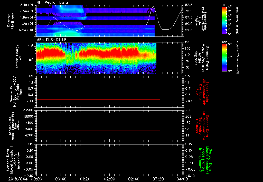This screenshot has height=182, width=263.
Task: Click the "DEF" color bar caption
Action: pos(224,42)
